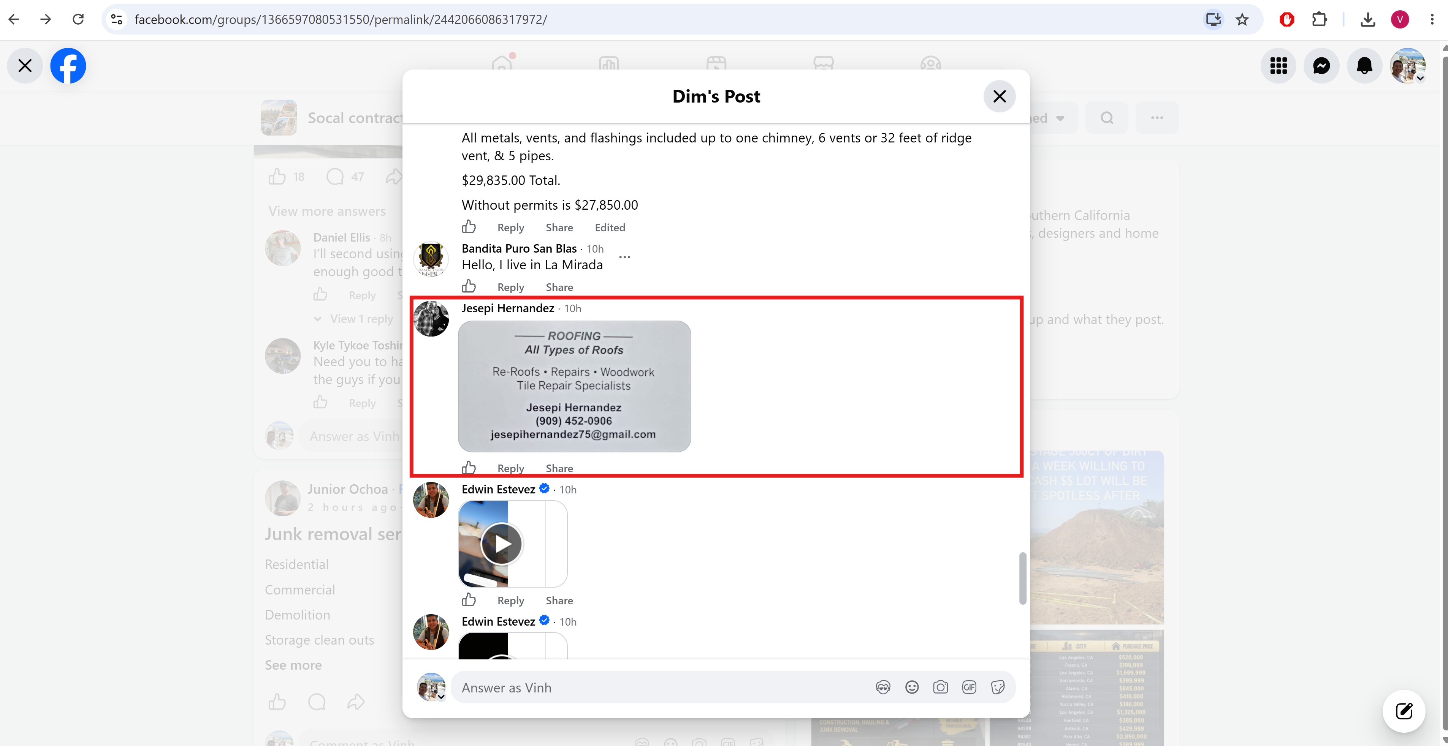This screenshot has width=1448, height=746.
Task: Share the $29,835.00 total comment
Action: point(559,228)
